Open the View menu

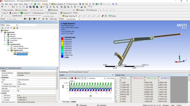[x=11, y=4]
